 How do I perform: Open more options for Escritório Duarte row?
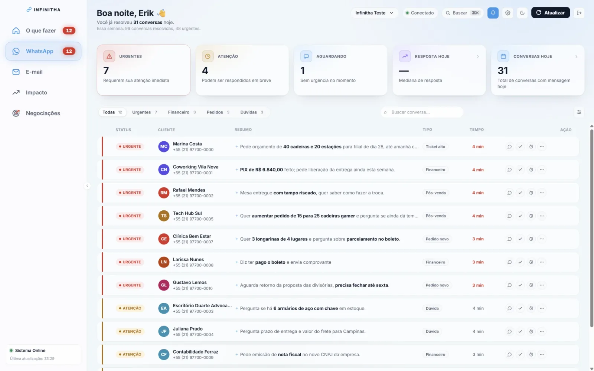tap(542, 308)
